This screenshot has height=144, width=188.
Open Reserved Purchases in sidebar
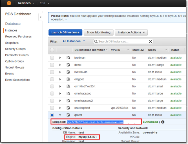coord(18,37)
